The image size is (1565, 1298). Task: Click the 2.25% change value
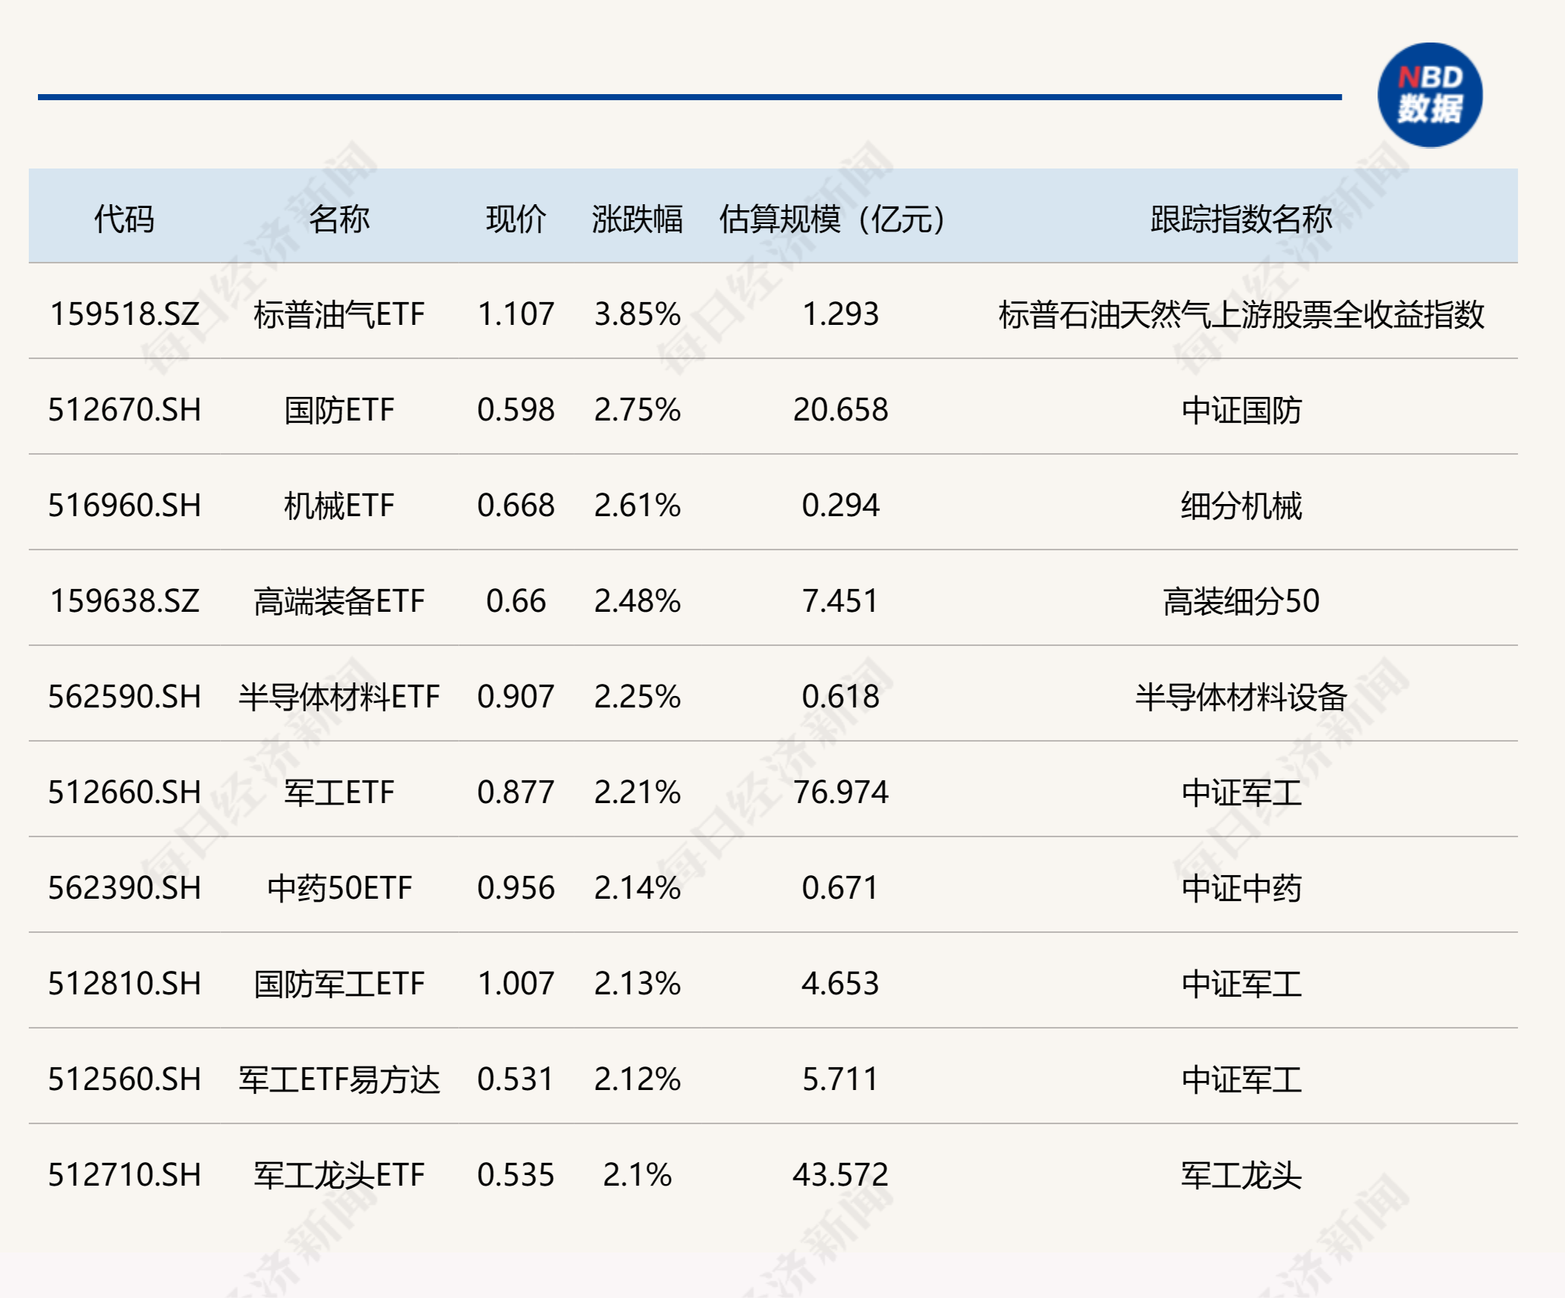pyautogui.click(x=638, y=697)
